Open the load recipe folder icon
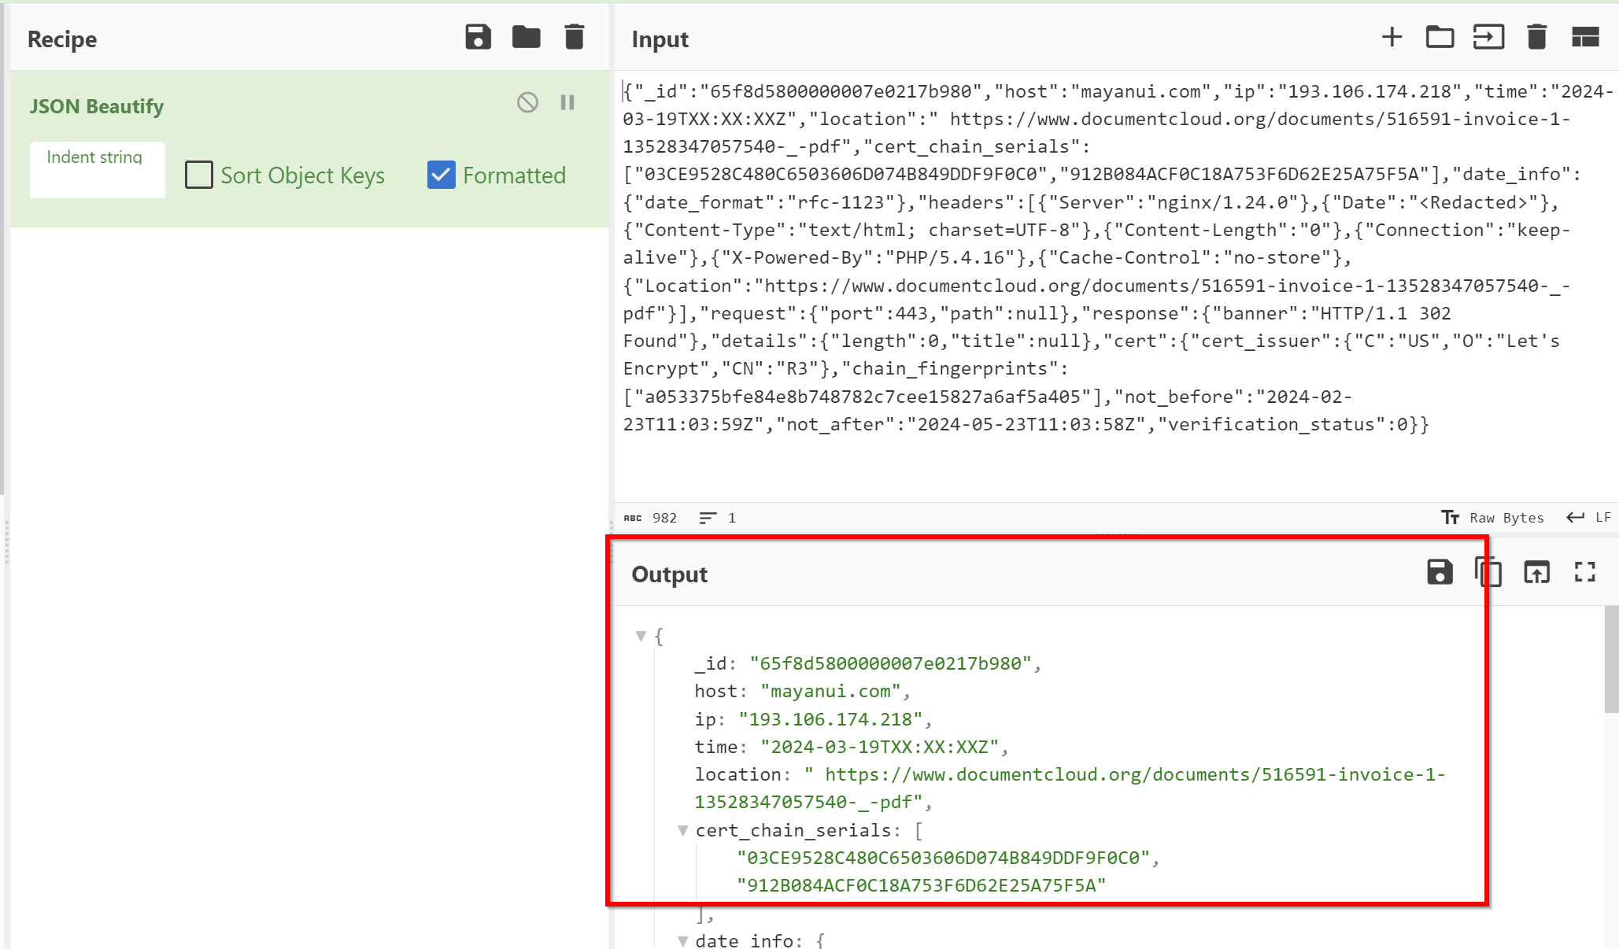The width and height of the screenshot is (1619, 949). coord(527,39)
